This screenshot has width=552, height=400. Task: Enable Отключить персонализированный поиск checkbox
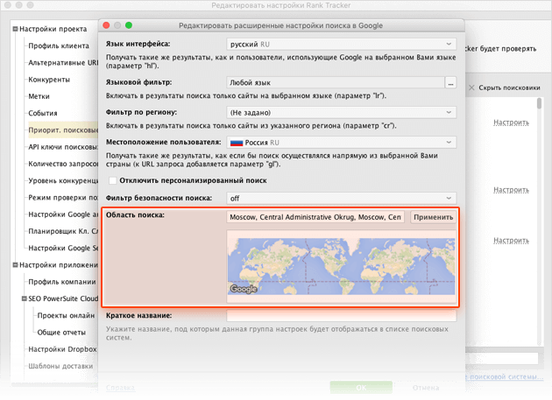110,180
